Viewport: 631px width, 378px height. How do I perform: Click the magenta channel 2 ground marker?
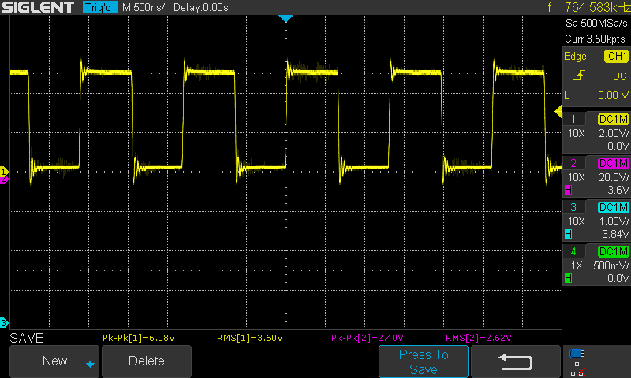(4, 180)
